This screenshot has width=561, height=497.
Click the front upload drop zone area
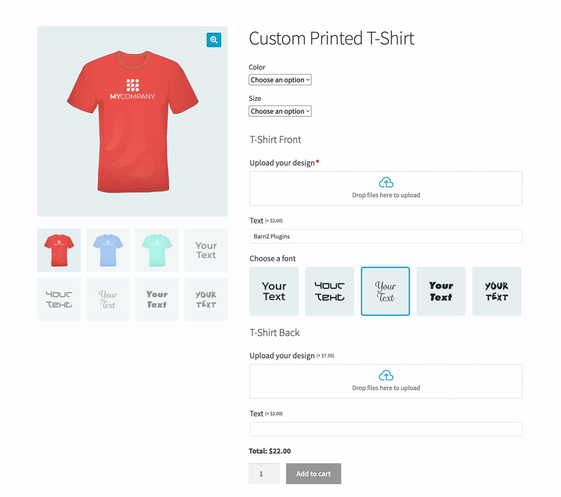coord(386,188)
